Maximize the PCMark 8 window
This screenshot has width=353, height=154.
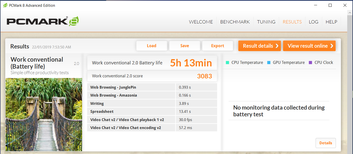coord(330,5)
